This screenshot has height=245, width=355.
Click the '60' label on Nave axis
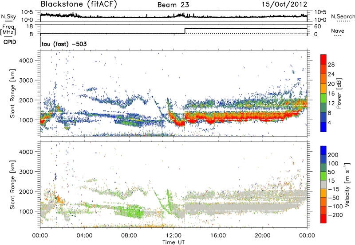coord(318,27)
